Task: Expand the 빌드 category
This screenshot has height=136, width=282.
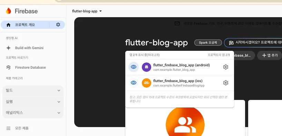Action: click(x=33, y=91)
